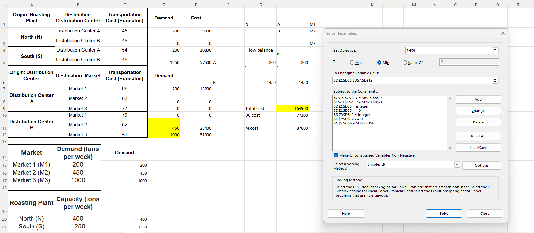534x233 pixels.
Task: Click the Add constraint button
Action: coord(478,99)
